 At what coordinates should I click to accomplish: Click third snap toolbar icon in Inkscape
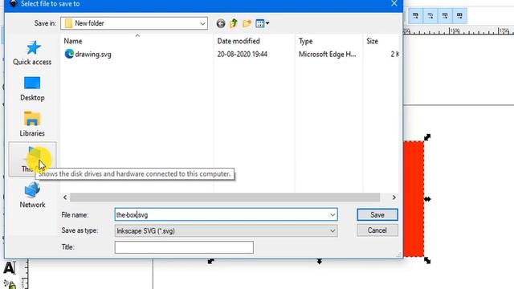(445, 16)
